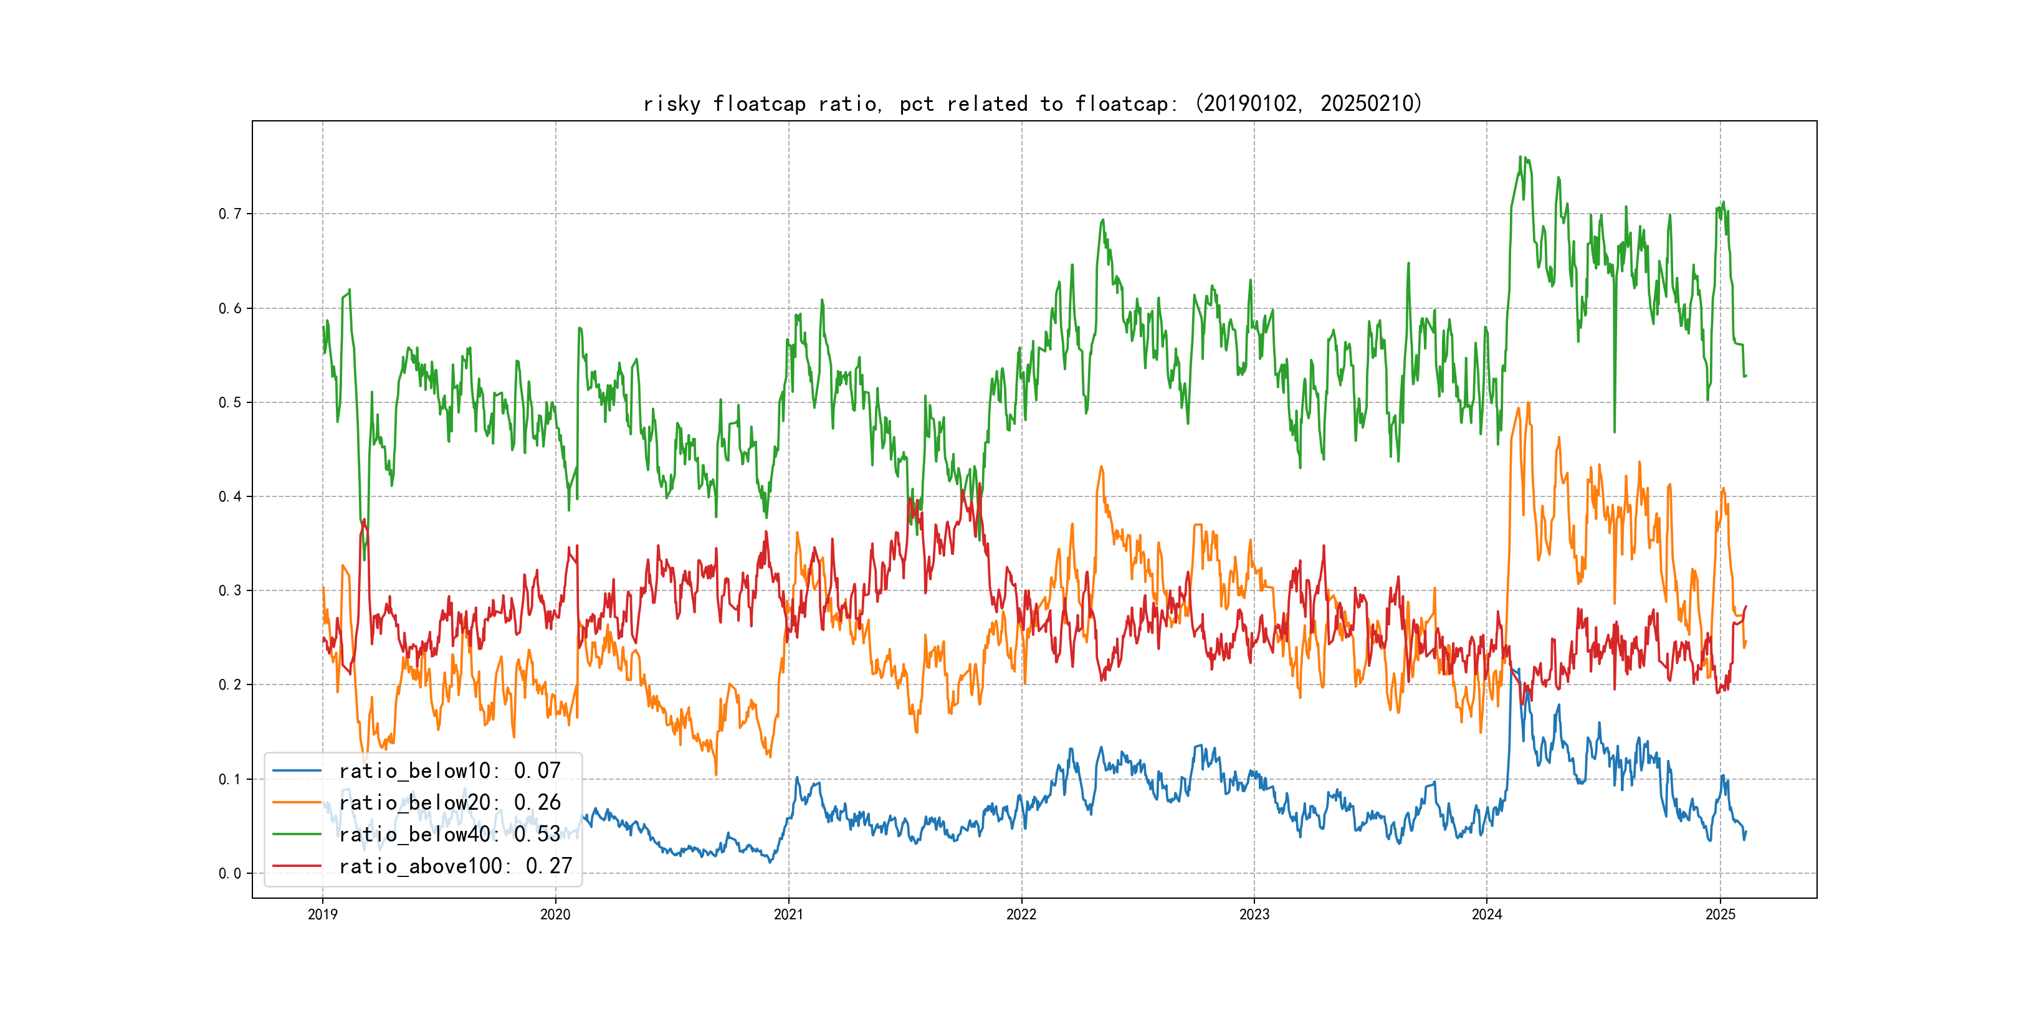Select the 'ratio_below20: 0.26' legend label
Image resolution: width=2019 pixels, height=1009 pixels.
(x=450, y=803)
